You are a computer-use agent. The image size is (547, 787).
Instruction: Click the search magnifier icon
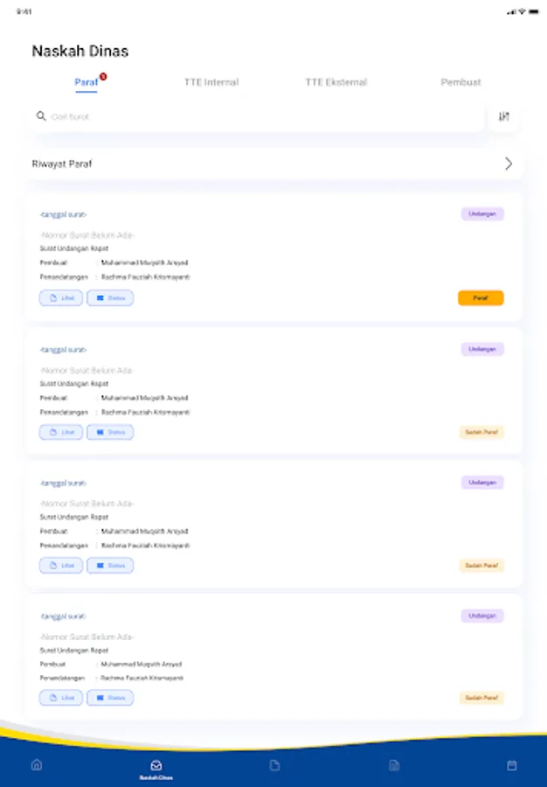(x=41, y=116)
